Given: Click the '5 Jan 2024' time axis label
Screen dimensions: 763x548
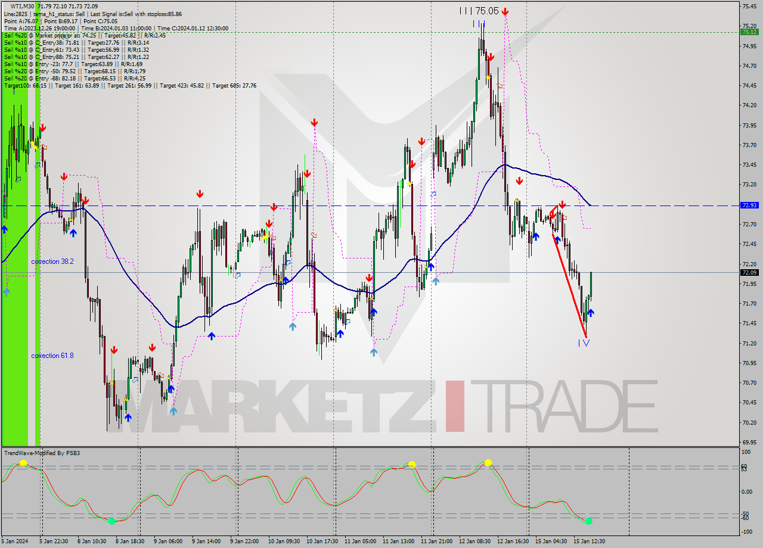Looking at the screenshot, I should (15, 541).
